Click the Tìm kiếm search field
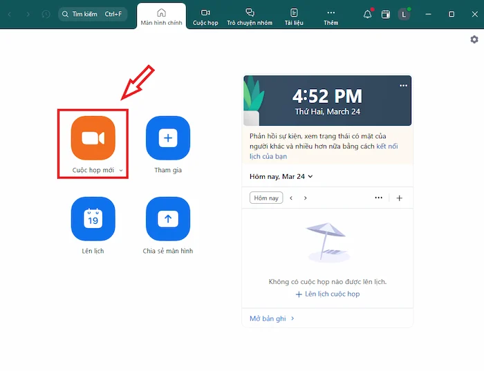The width and height of the screenshot is (484, 371). click(93, 14)
